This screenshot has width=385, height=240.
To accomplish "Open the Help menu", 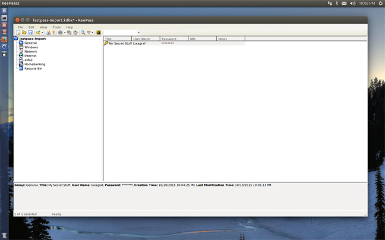I will (70, 27).
